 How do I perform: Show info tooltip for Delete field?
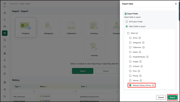coord(140,52)
